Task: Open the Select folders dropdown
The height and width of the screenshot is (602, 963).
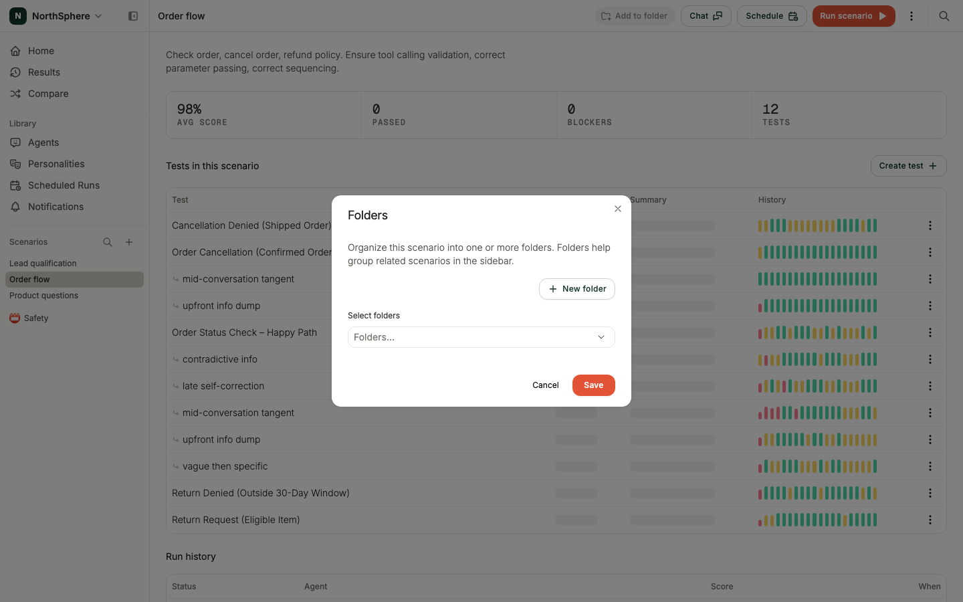Action: (481, 337)
